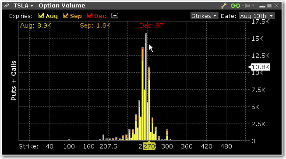Minimize the Option Volume panel
Image resolution: width=286 pixels, height=159 pixels.
pos(262,7)
